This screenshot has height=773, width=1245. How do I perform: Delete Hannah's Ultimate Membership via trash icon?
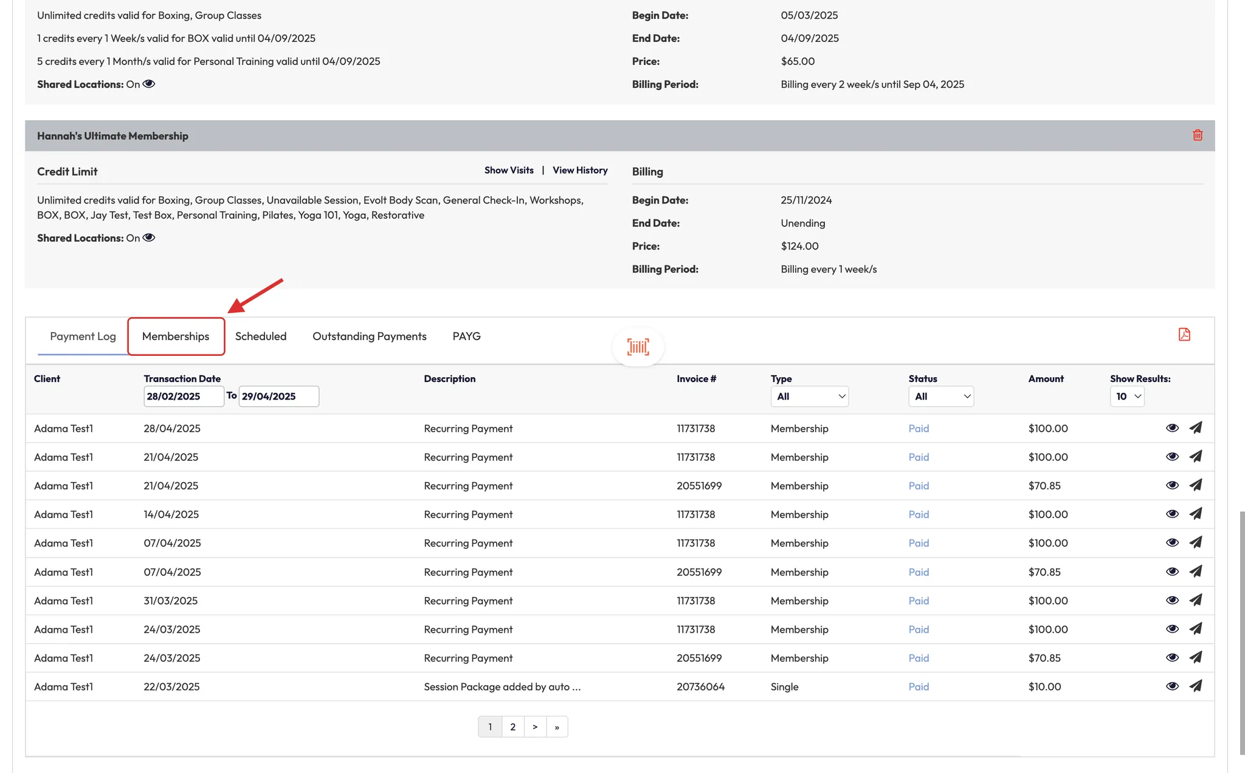[1197, 135]
